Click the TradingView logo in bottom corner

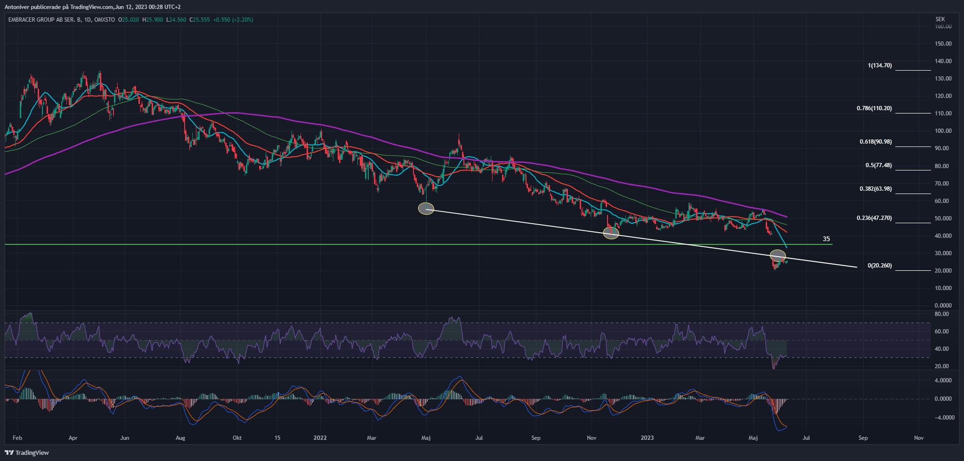(x=27, y=453)
